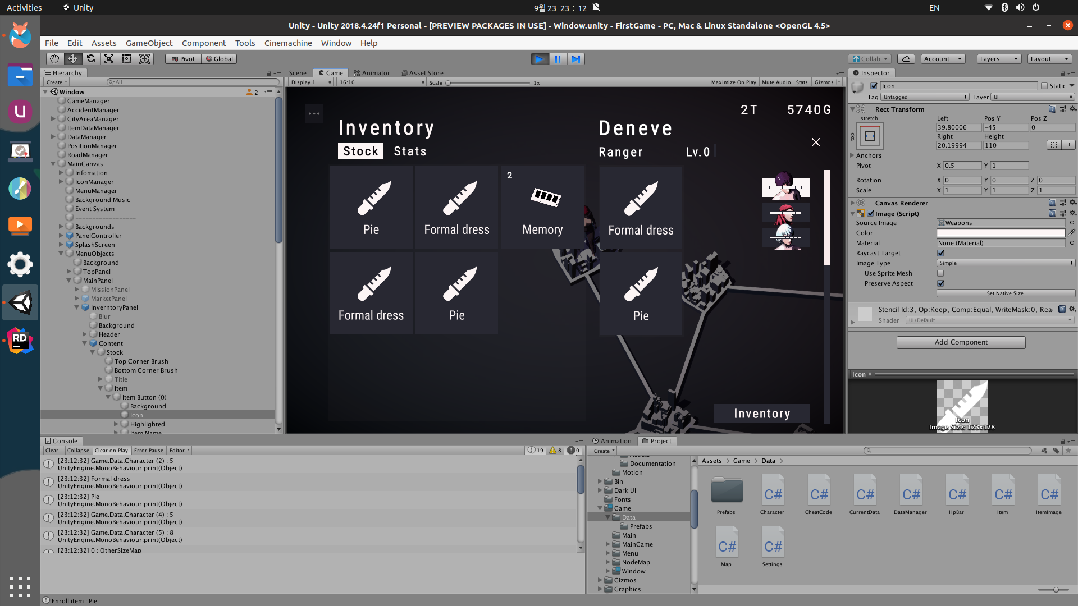
Task: Open JetBrains Rider from the dock
Action: click(x=20, y=341)
